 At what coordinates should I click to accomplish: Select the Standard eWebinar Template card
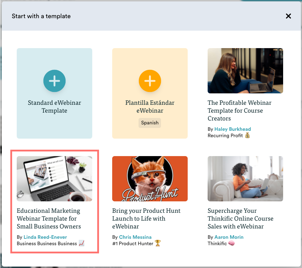click(x=54, y=93)
